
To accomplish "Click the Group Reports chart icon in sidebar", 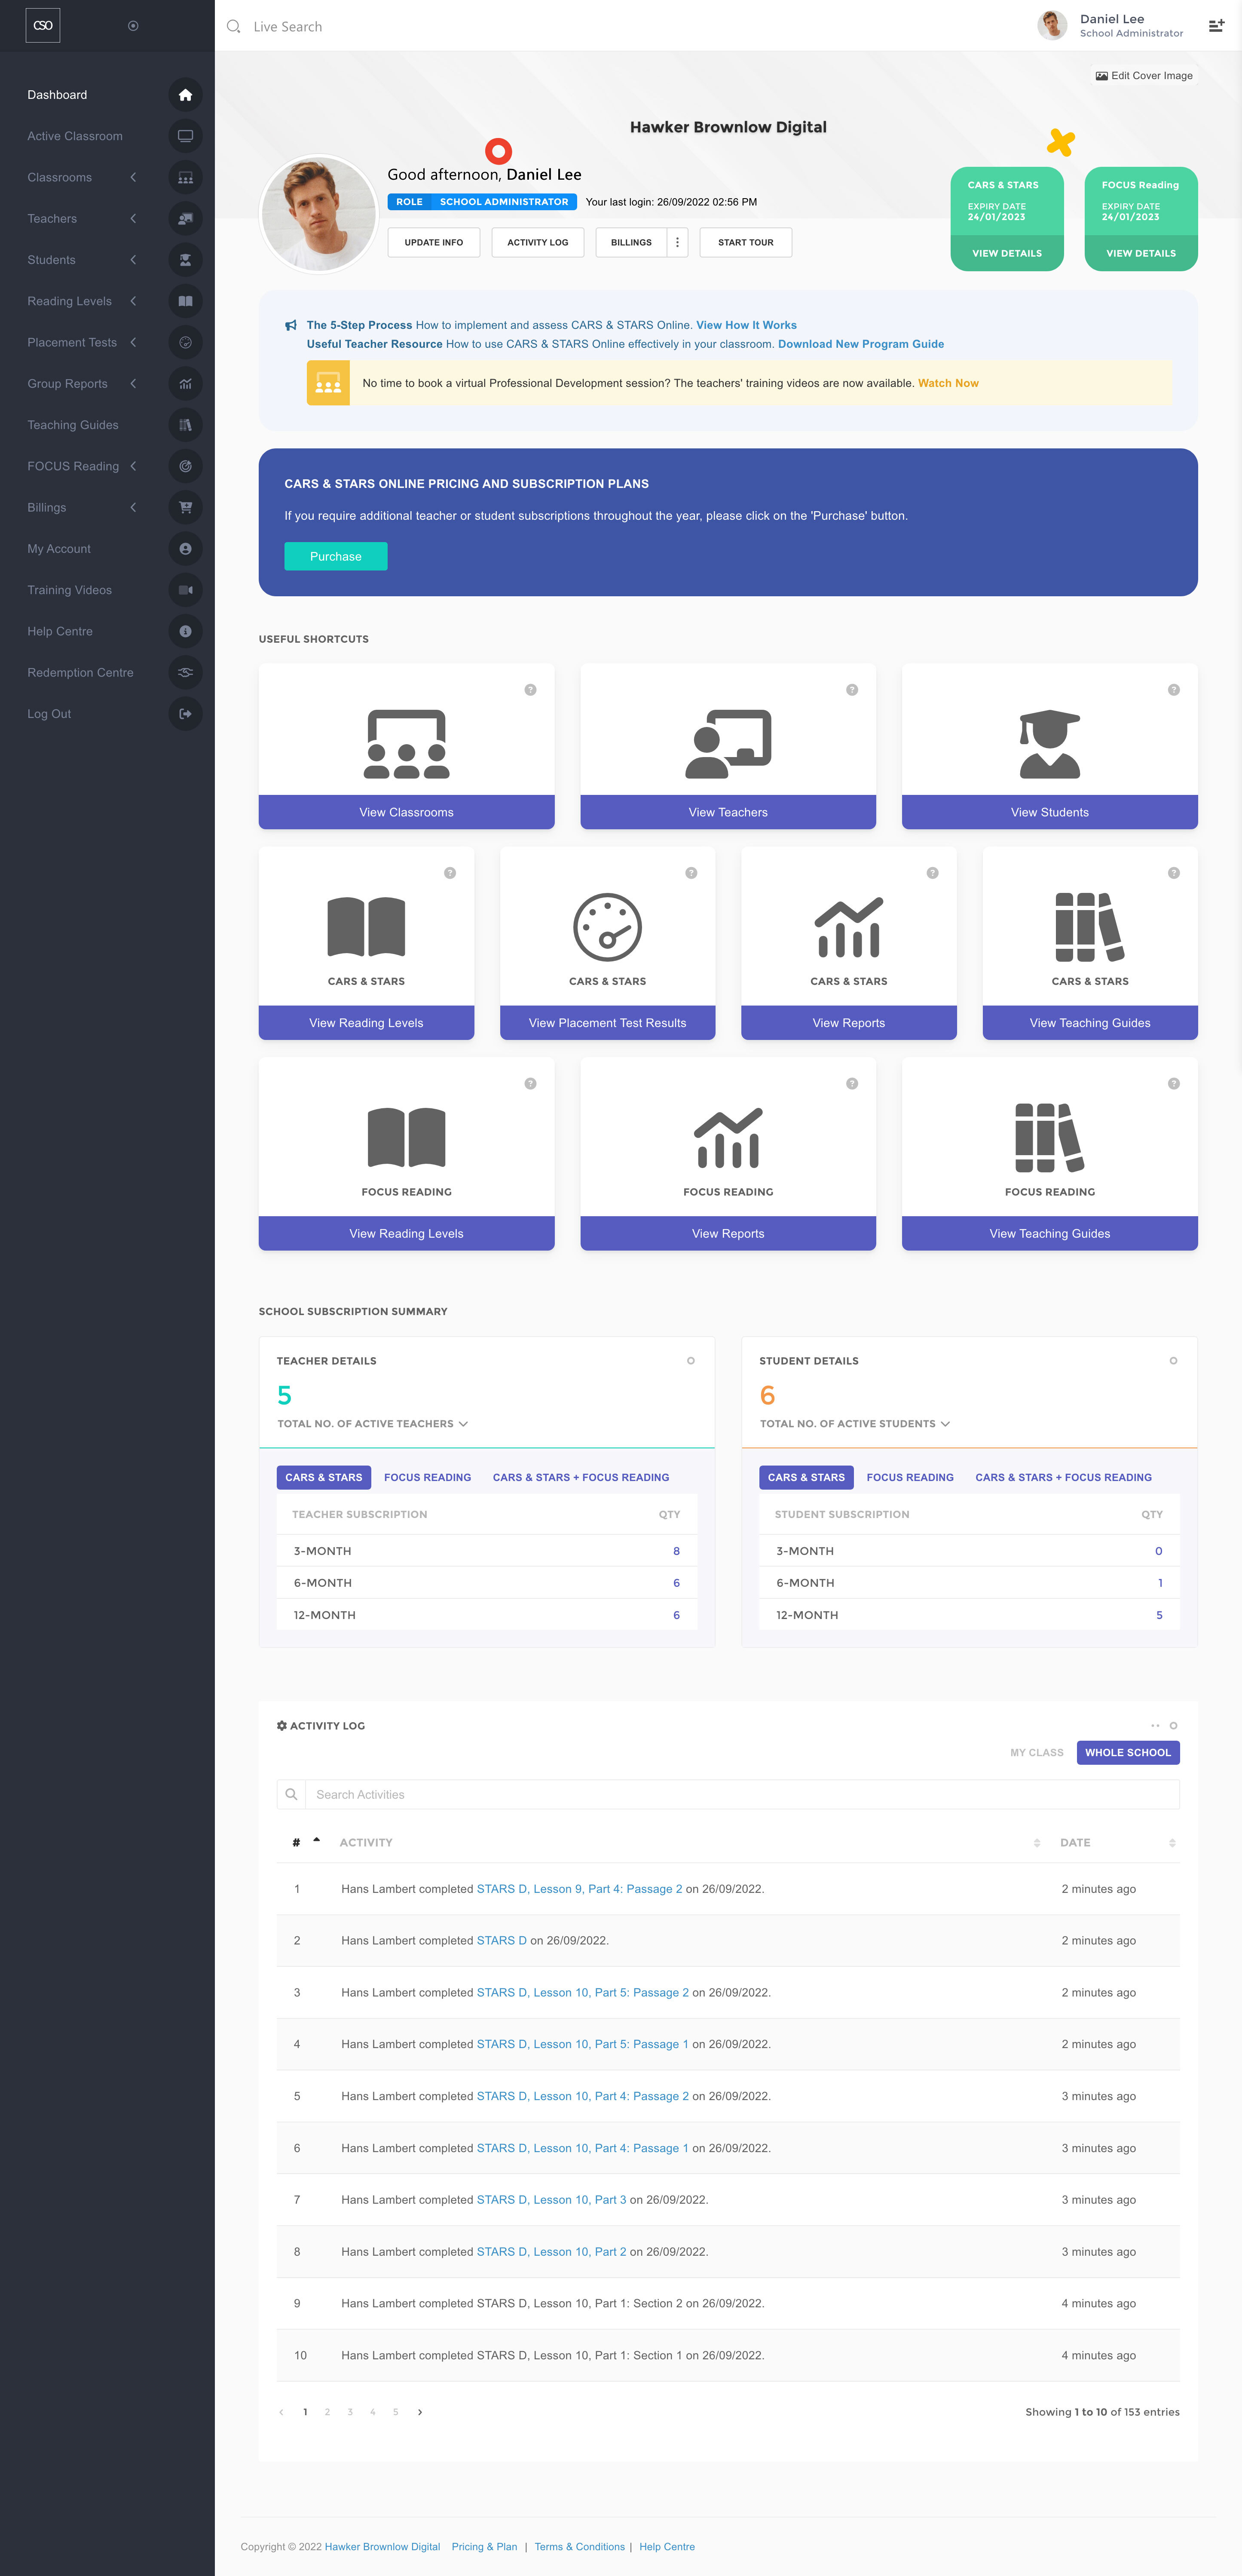I will pos(185,384).
